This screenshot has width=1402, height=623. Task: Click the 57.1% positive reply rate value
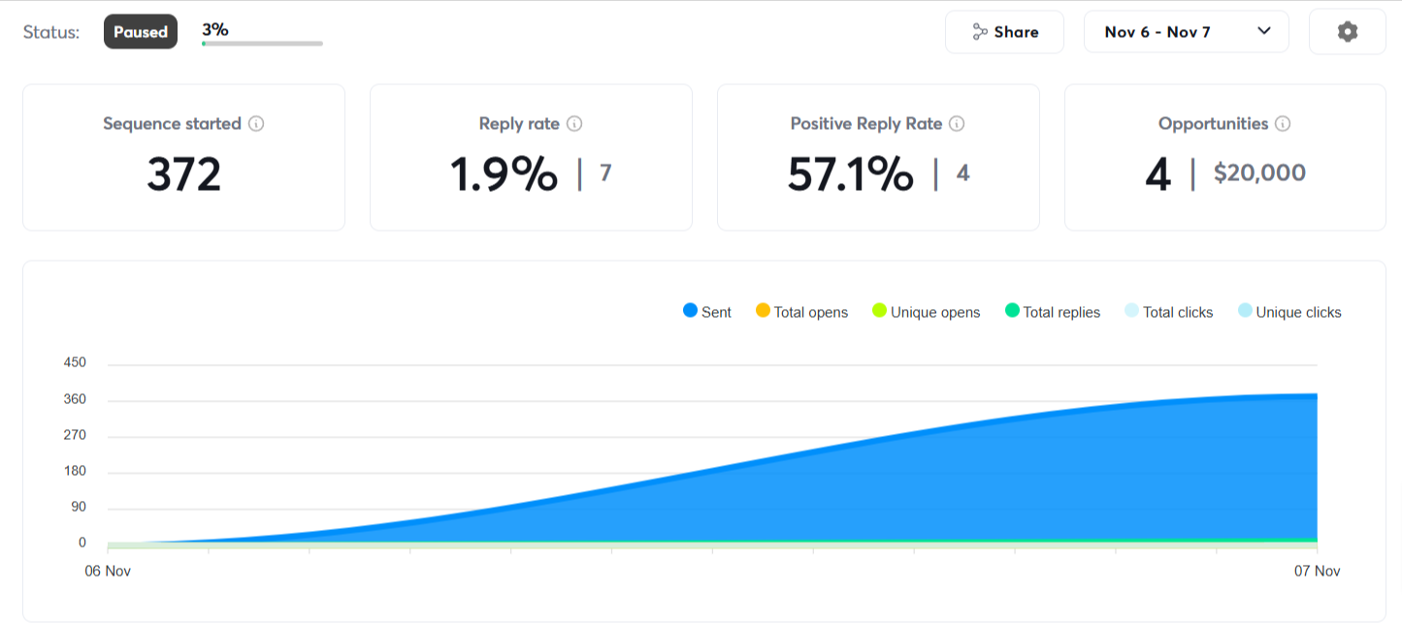(x=850, y=174)
